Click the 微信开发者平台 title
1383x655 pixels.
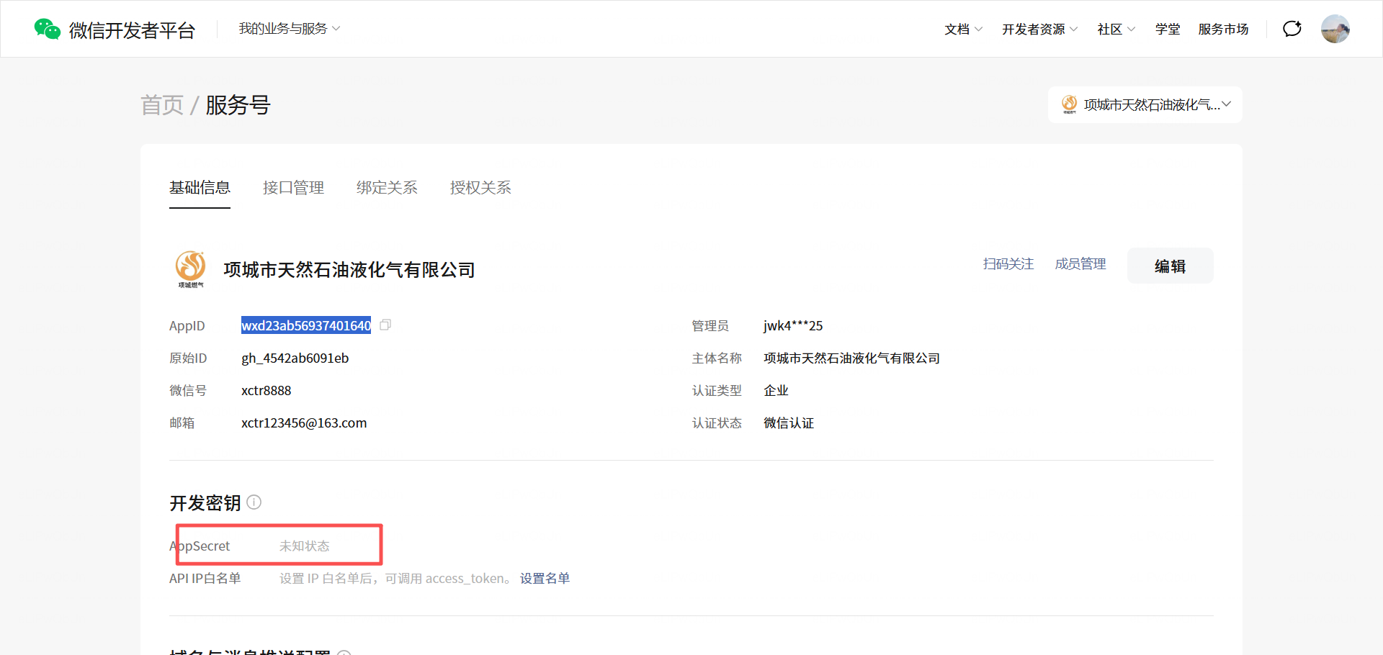(x=132, y=30)
